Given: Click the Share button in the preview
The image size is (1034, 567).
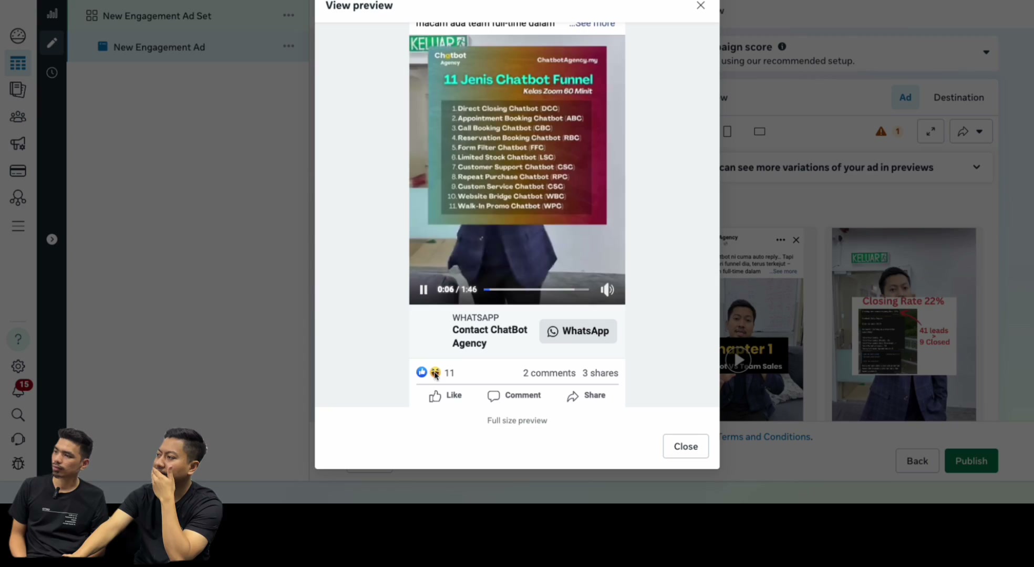Looking at the screenshot, I should (x=586, y=396).
